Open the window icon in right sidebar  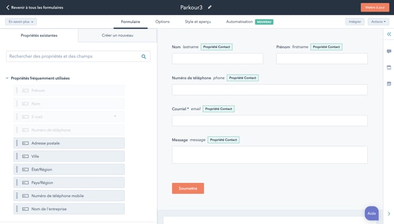pyautogui.click(x=389, y=67)
